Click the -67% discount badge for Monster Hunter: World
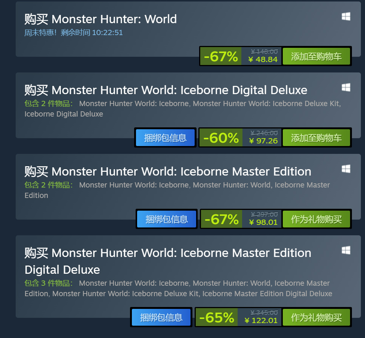Screen dimensions: 365x338 pos(221,56)
